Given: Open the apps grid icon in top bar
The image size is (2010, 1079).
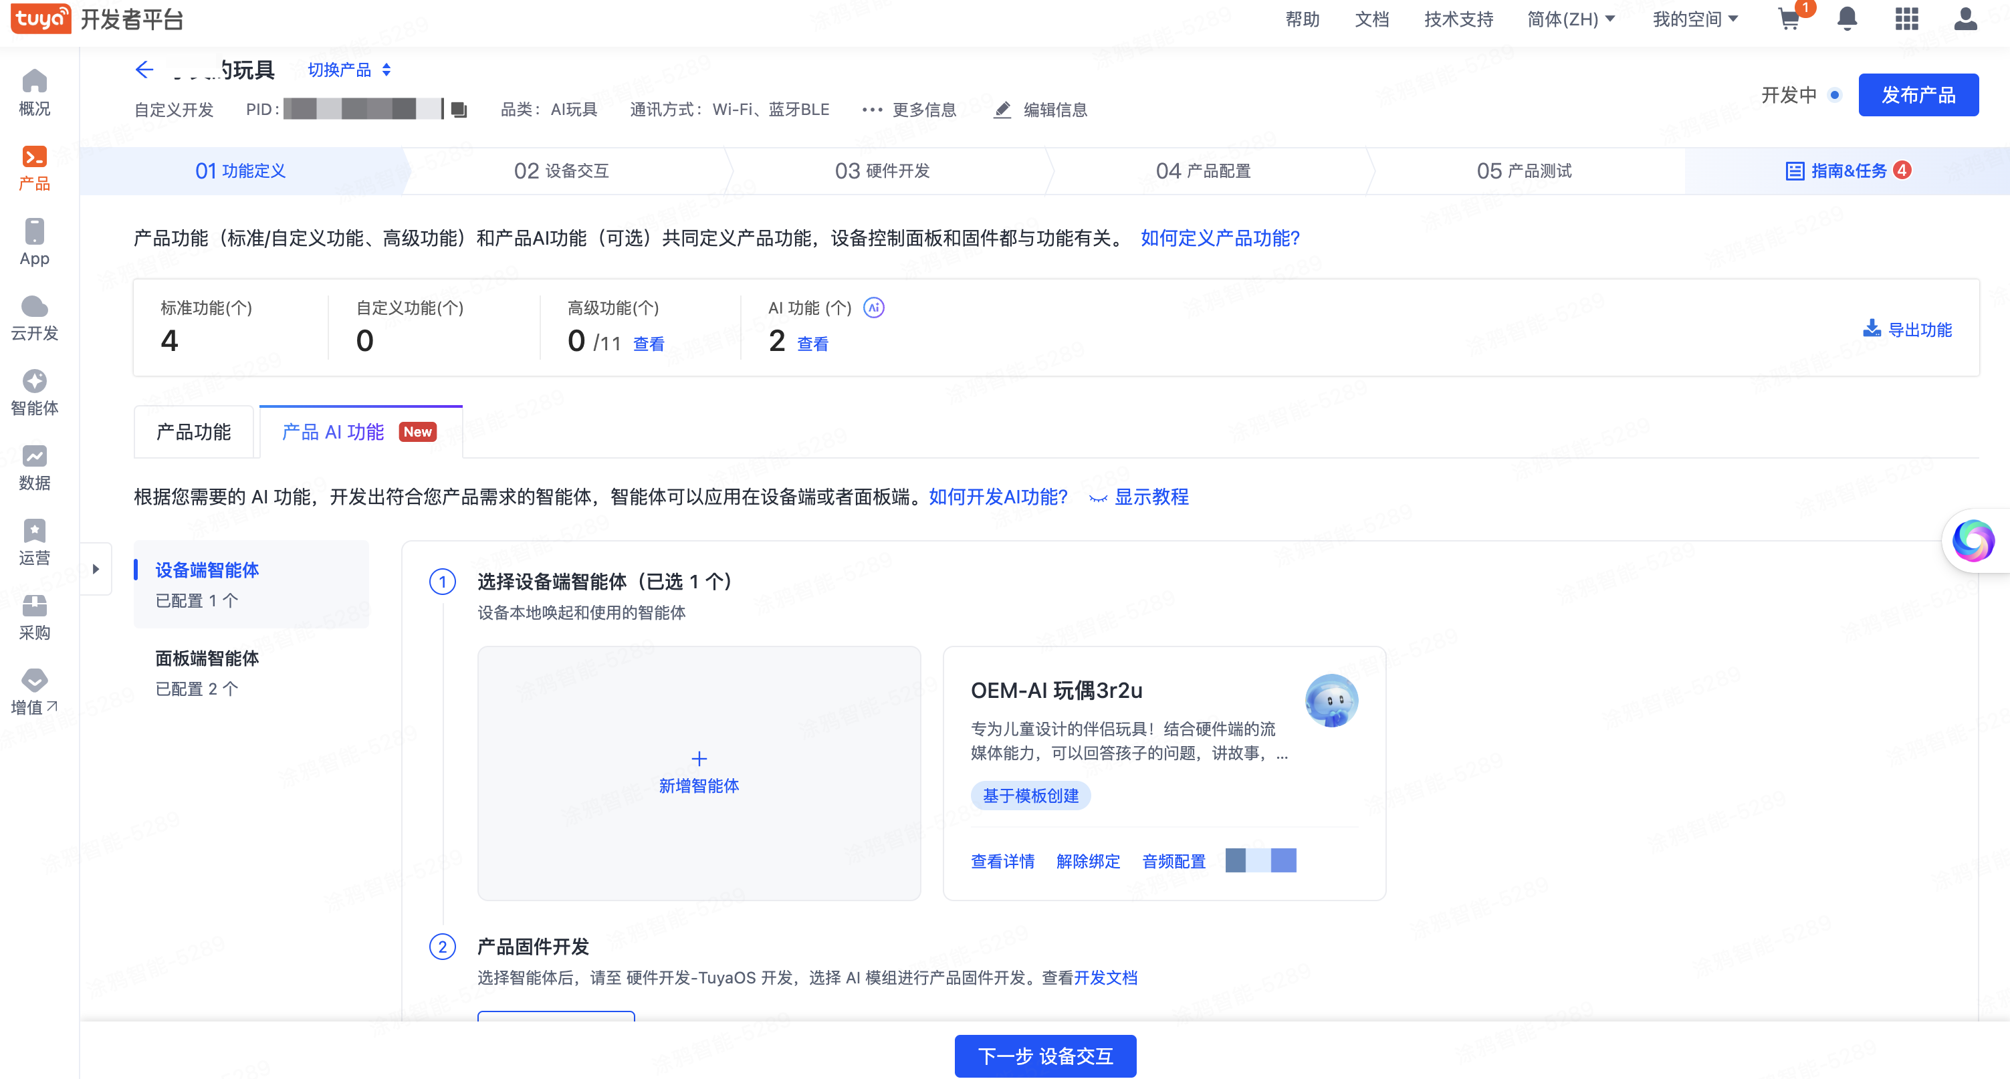Looking at the screenshot, I should click(1907, 19).
